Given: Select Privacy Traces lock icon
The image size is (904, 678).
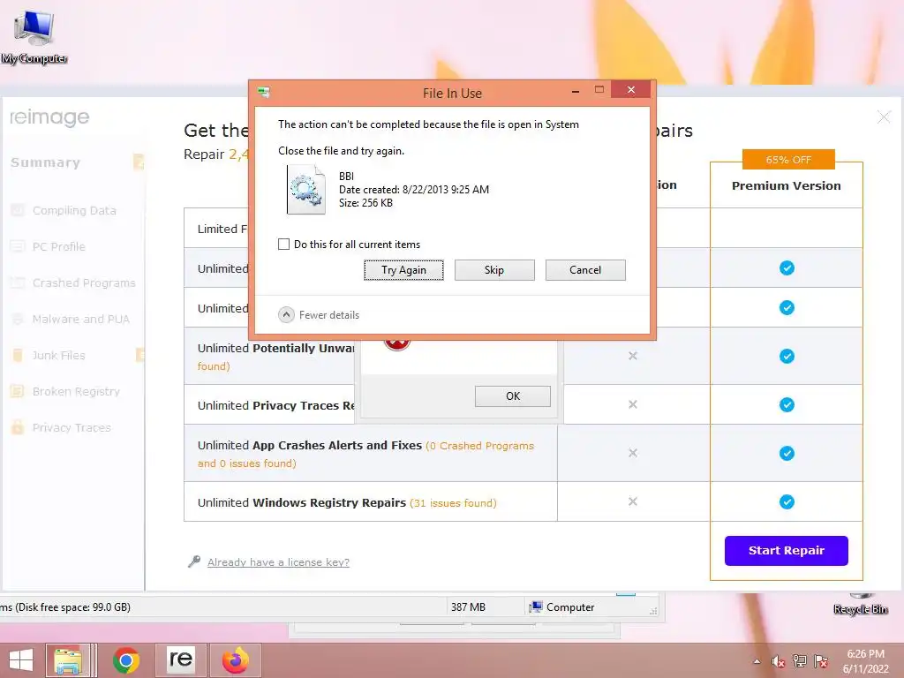Looking at the screenshot, I should [18, 427].
